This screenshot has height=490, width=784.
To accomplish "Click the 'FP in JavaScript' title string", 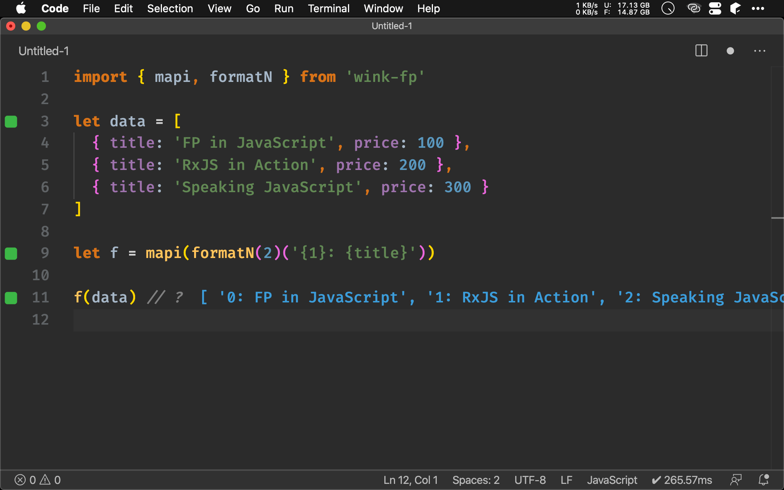I will (x=254, y=143).
